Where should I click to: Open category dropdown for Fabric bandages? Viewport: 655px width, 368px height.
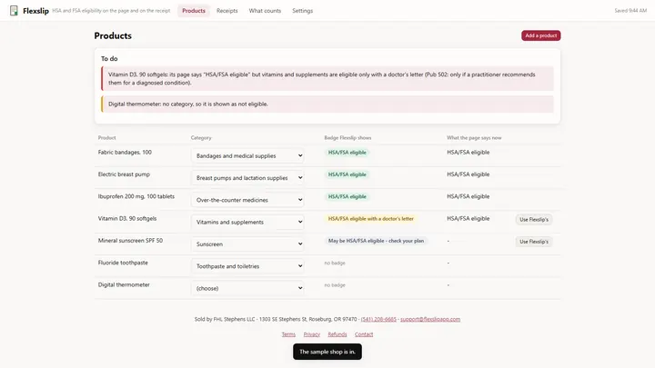[247, 155]
